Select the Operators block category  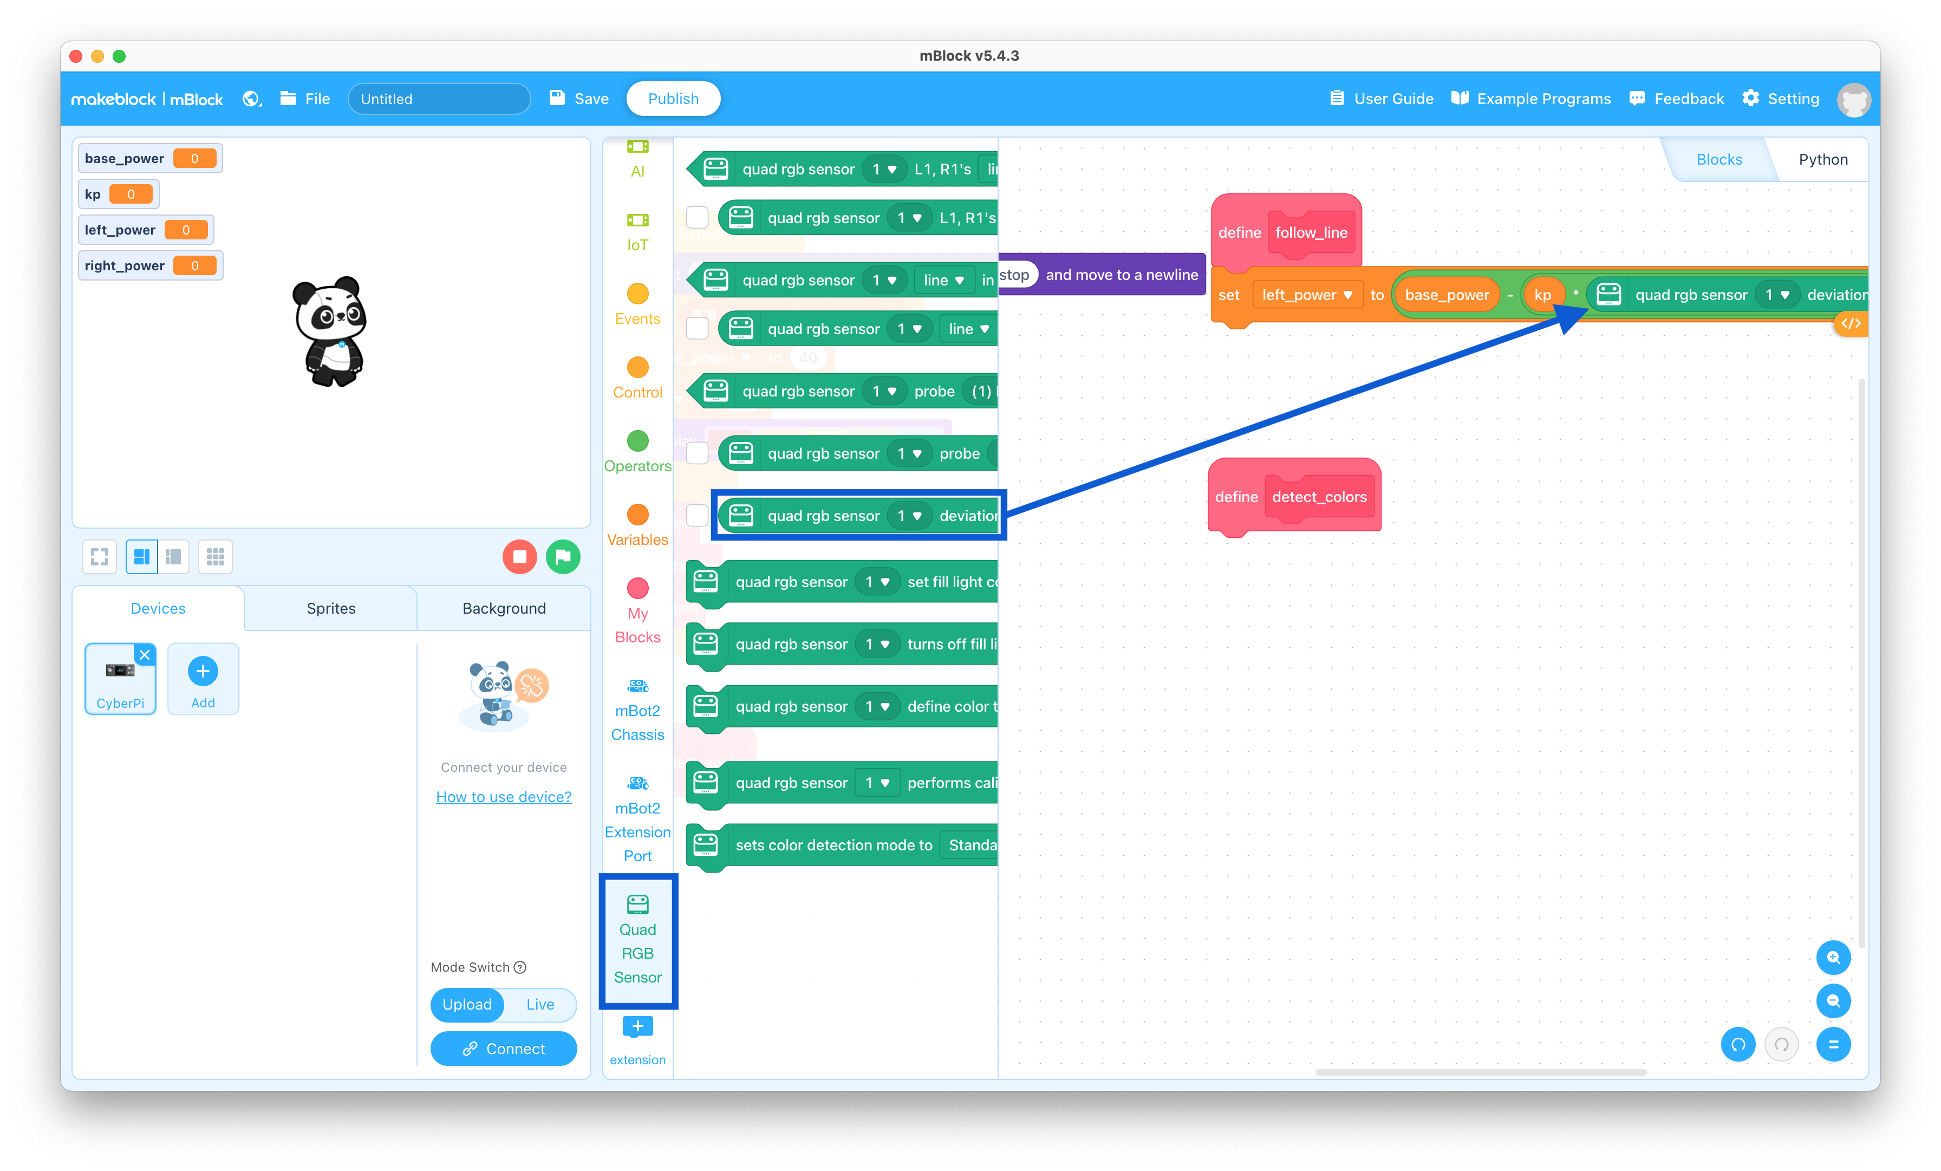pyautogui.click(x=637, y=452)
